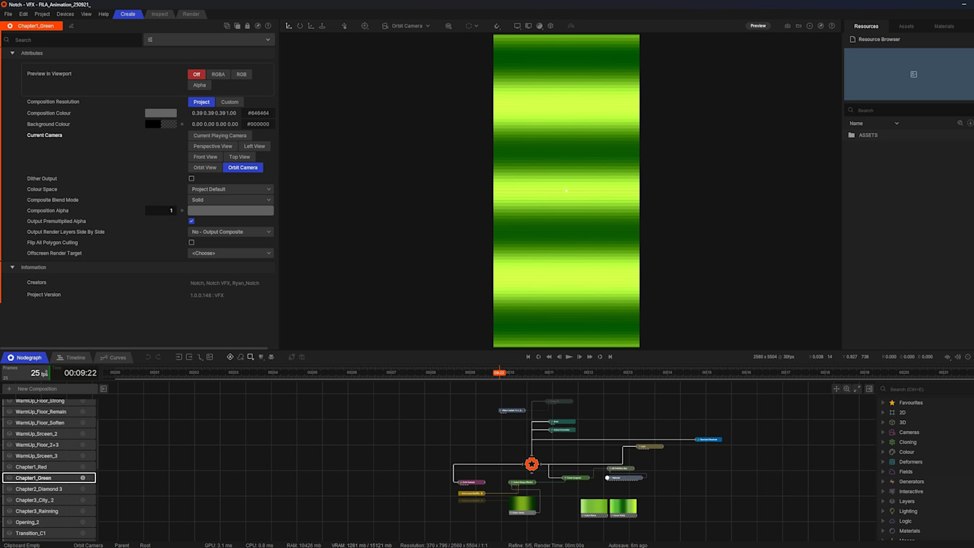Uncheck Output Premultiplied Alpha
Screen dimensions: 974x548
[x=191, y=221]
